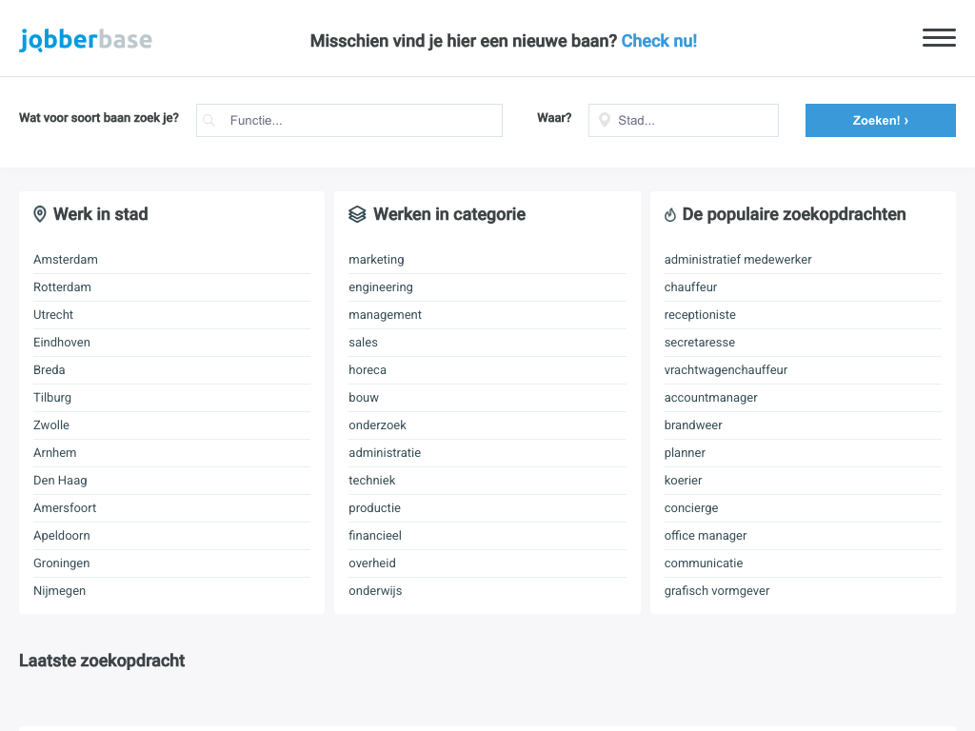Click the location pin in Stad field
Screen dimensions: 975x731
coord(604,121)
